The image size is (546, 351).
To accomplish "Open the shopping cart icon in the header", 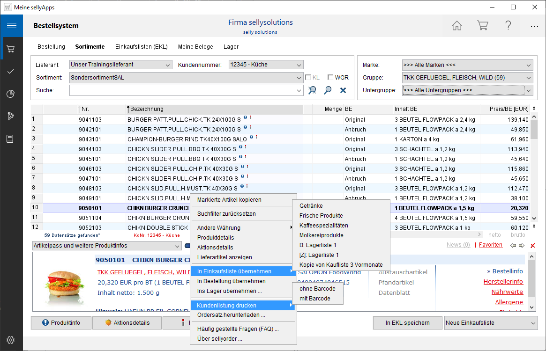I will tap(482, 26).
